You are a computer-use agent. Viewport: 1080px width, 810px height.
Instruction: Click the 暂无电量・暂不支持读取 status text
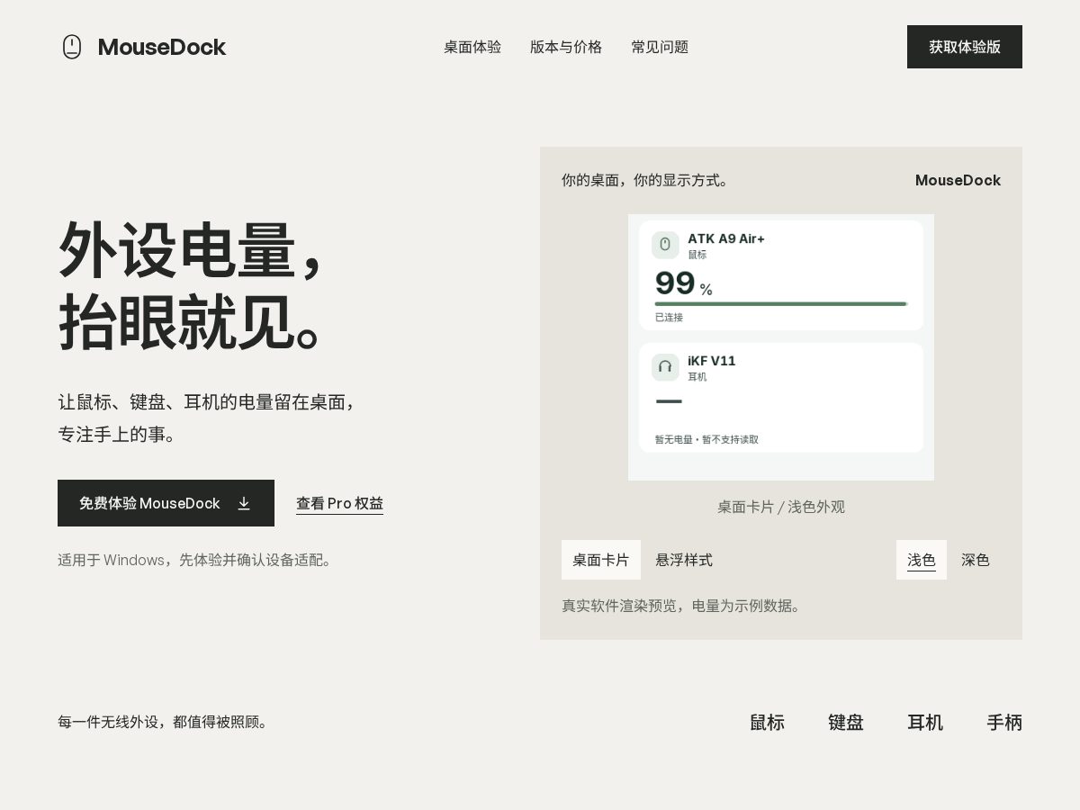706,439
